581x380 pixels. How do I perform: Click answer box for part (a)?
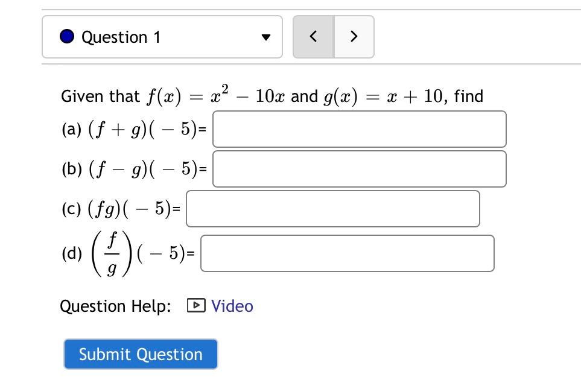tap(359, 128)
